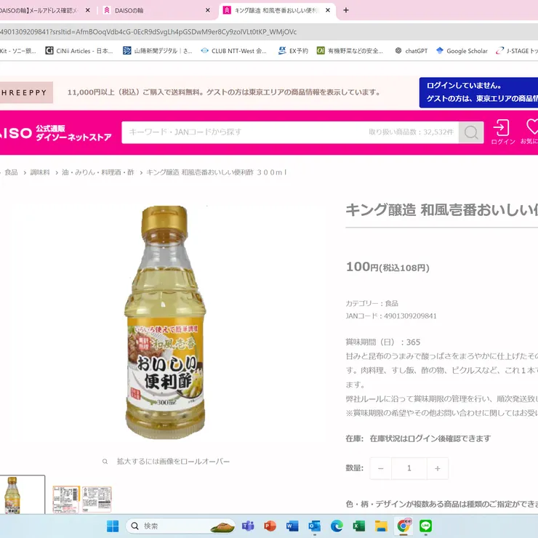Open a new browser tab
The width and height of the screenshot is (538, 538).
(x=346, y=10)
